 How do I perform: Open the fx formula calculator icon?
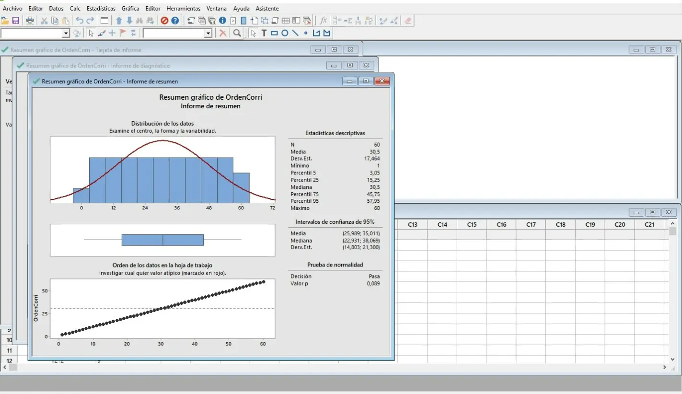324,21
